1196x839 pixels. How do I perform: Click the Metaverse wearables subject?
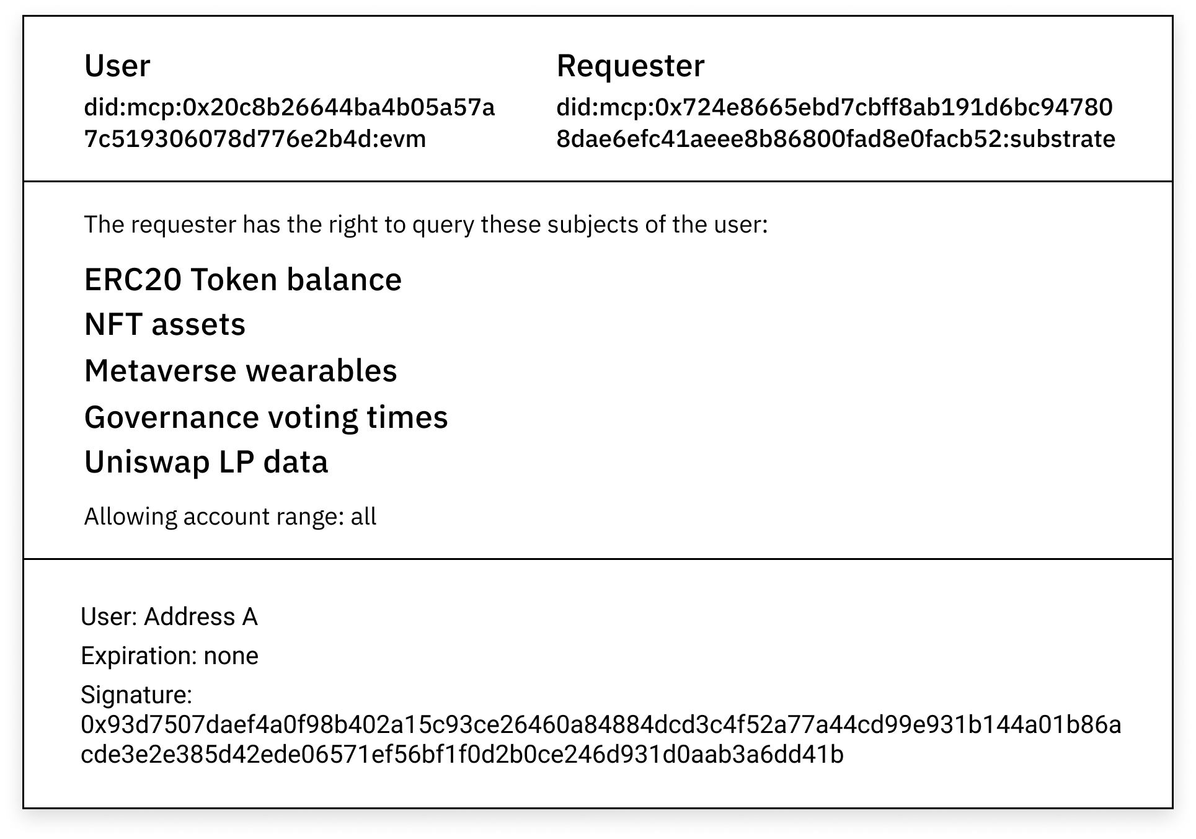[x=241, y=371]
